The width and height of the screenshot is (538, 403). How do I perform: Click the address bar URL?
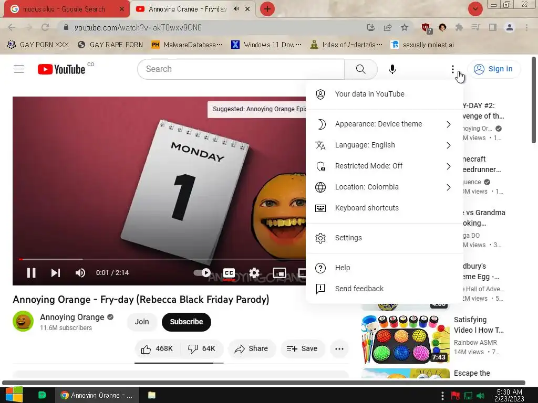138,27
